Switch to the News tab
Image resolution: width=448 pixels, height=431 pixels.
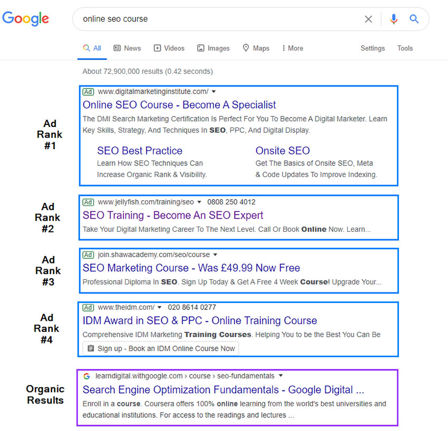point(127,48)
